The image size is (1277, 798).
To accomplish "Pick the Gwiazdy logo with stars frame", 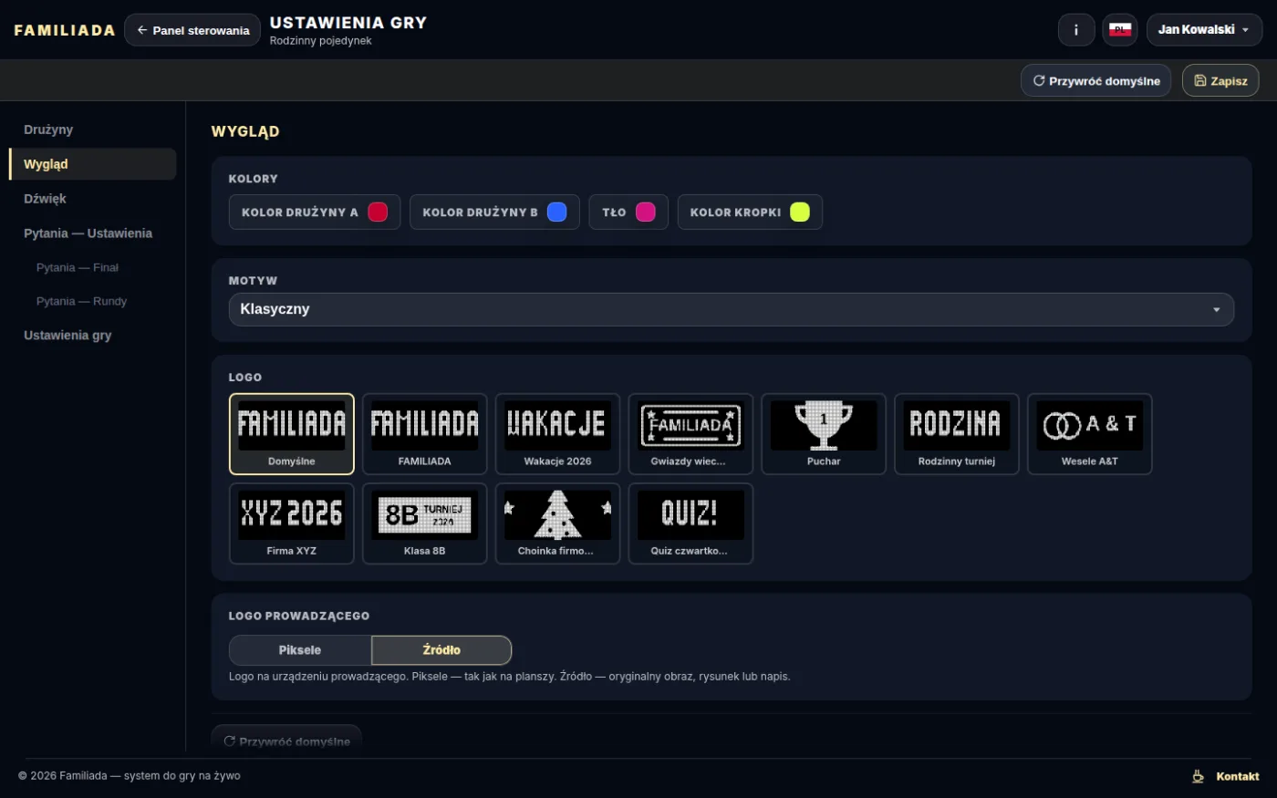I will pos(690,434).
